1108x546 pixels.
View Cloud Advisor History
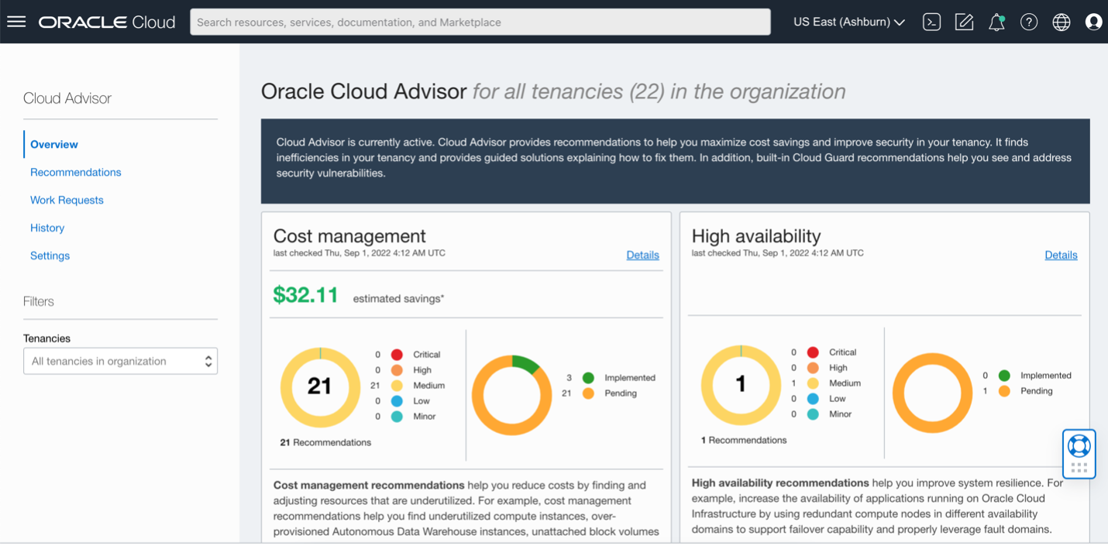pyautogui.click(x=47, y=228)
